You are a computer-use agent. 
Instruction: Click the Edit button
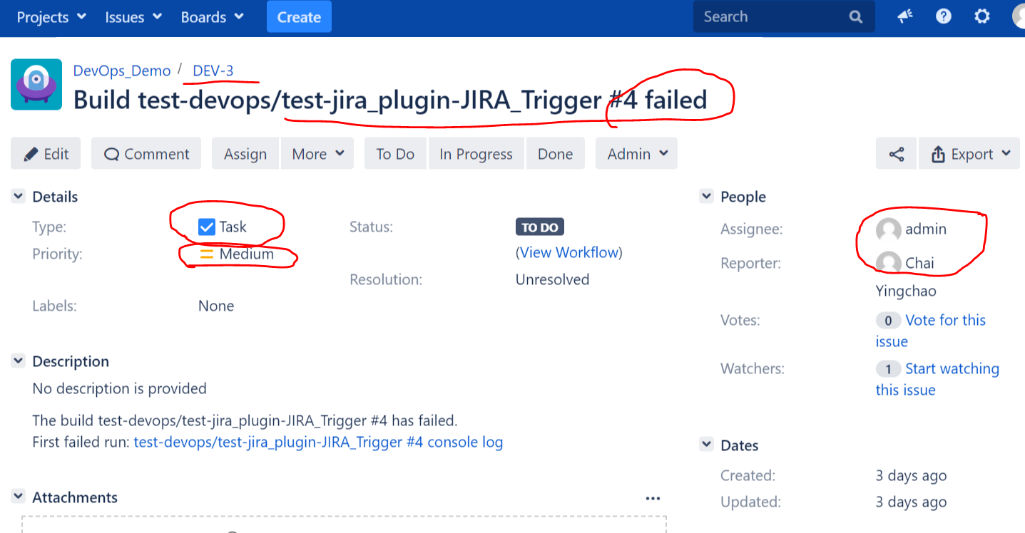click(45, 153)
